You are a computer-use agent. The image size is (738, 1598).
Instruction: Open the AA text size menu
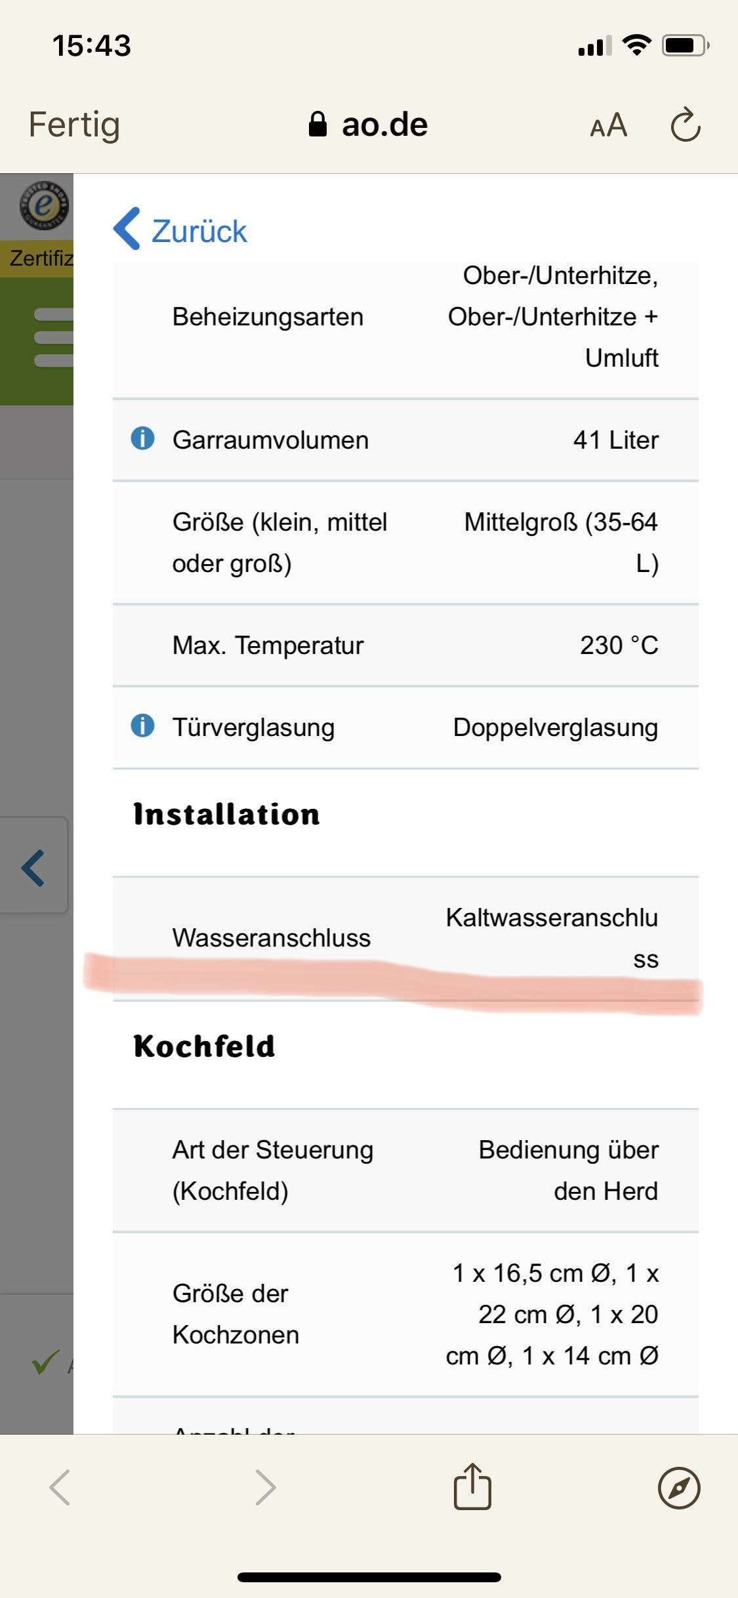click(609, 125)
